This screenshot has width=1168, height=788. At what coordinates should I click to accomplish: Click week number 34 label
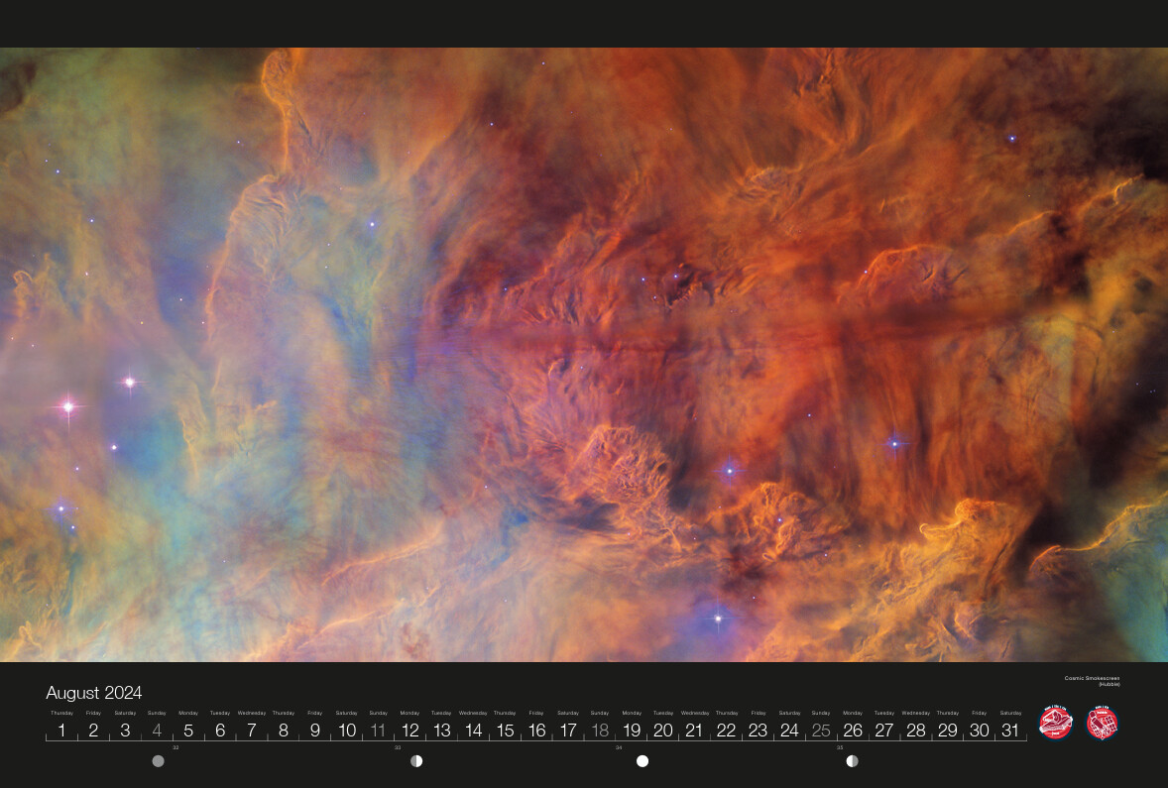619,747
